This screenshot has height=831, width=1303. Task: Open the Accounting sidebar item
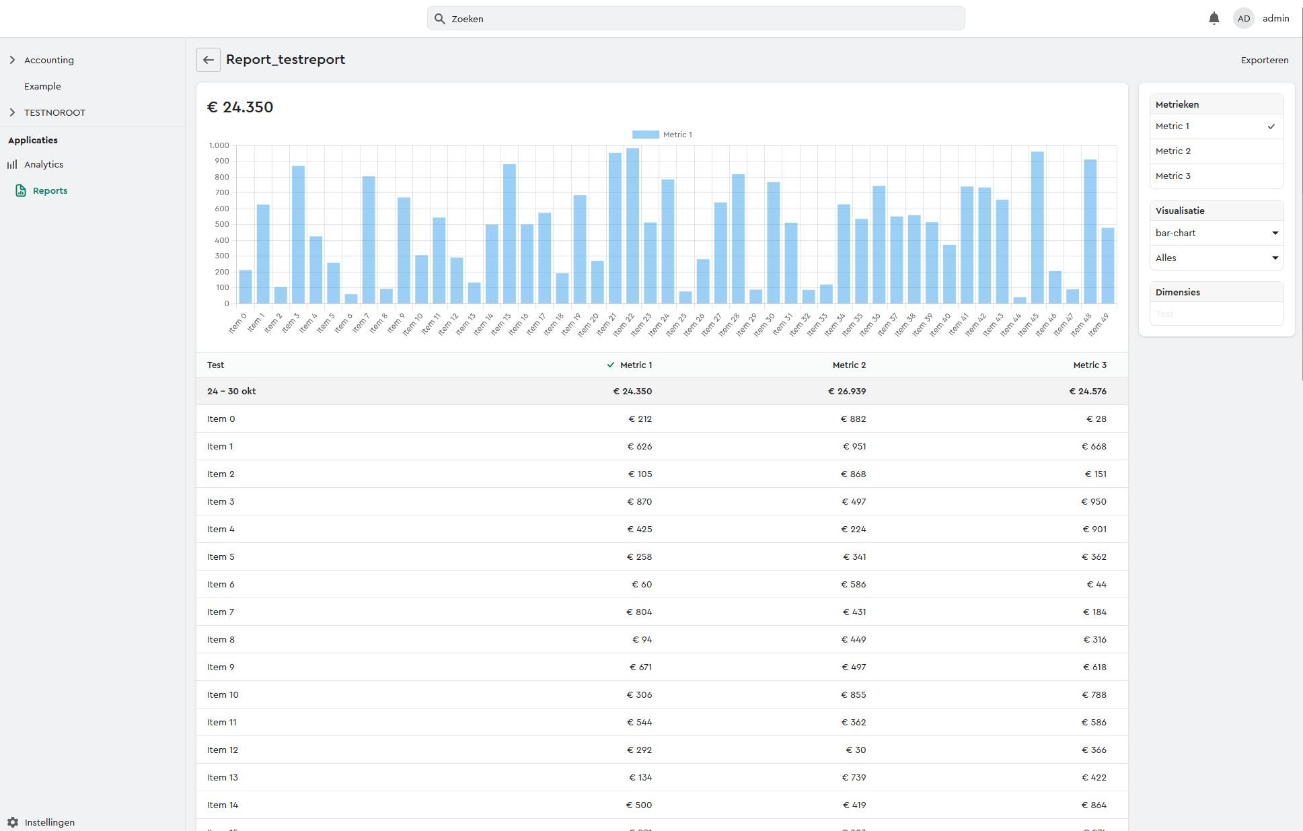[x=49, y=60]
